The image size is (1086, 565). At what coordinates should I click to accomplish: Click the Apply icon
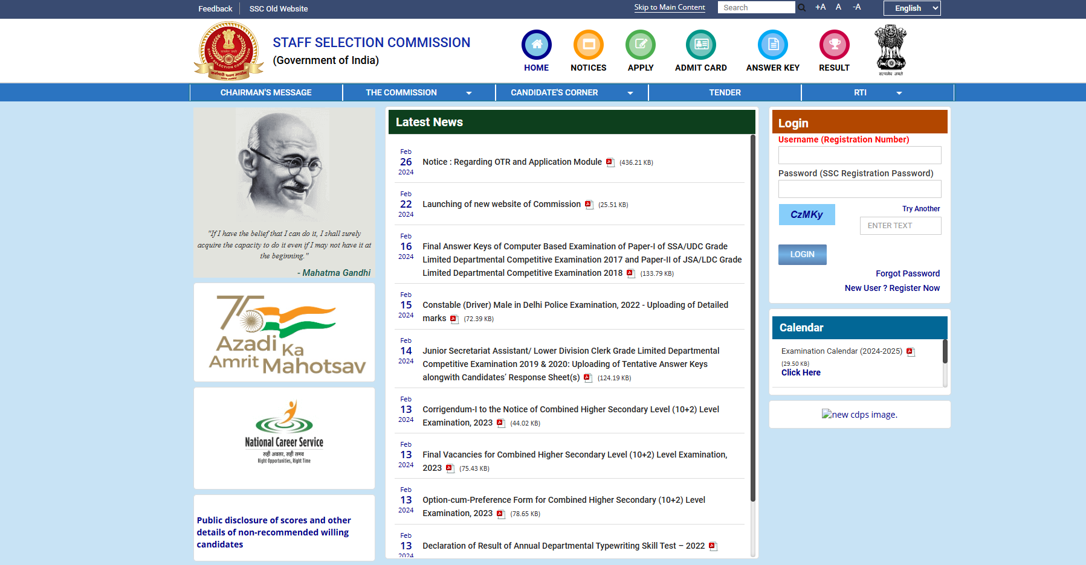point(640,45)
